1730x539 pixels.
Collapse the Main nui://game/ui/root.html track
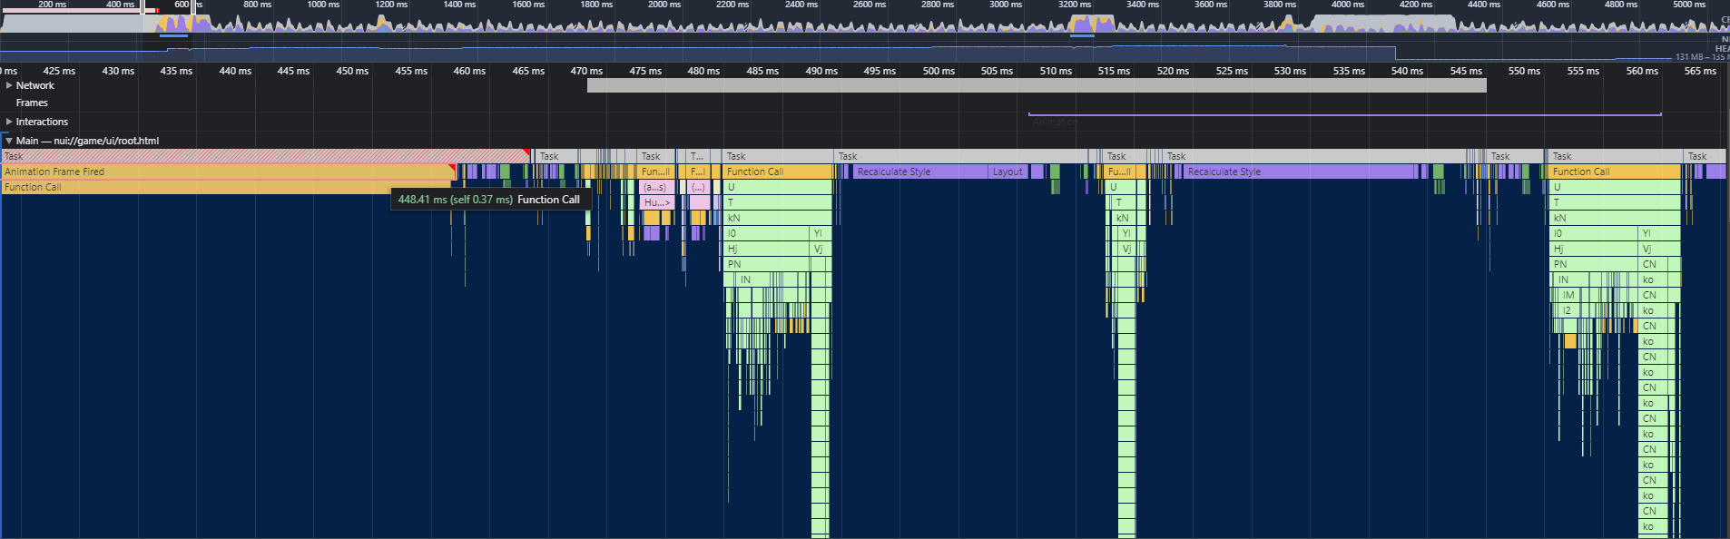coord(9,141)
